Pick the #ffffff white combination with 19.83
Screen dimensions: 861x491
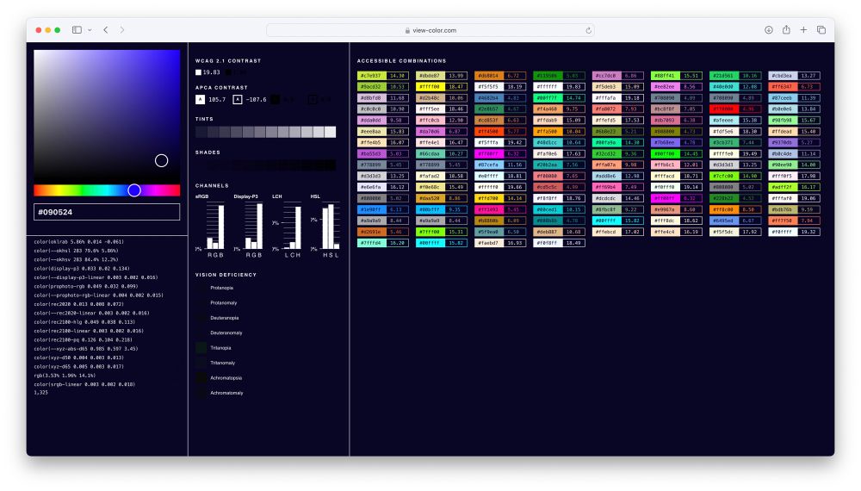pyautogui.click(x=559, y=87)
